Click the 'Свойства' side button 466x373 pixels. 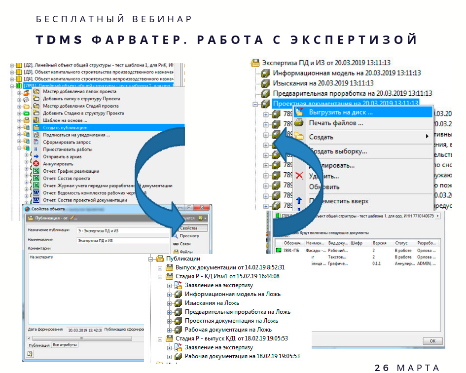[190, 228]
